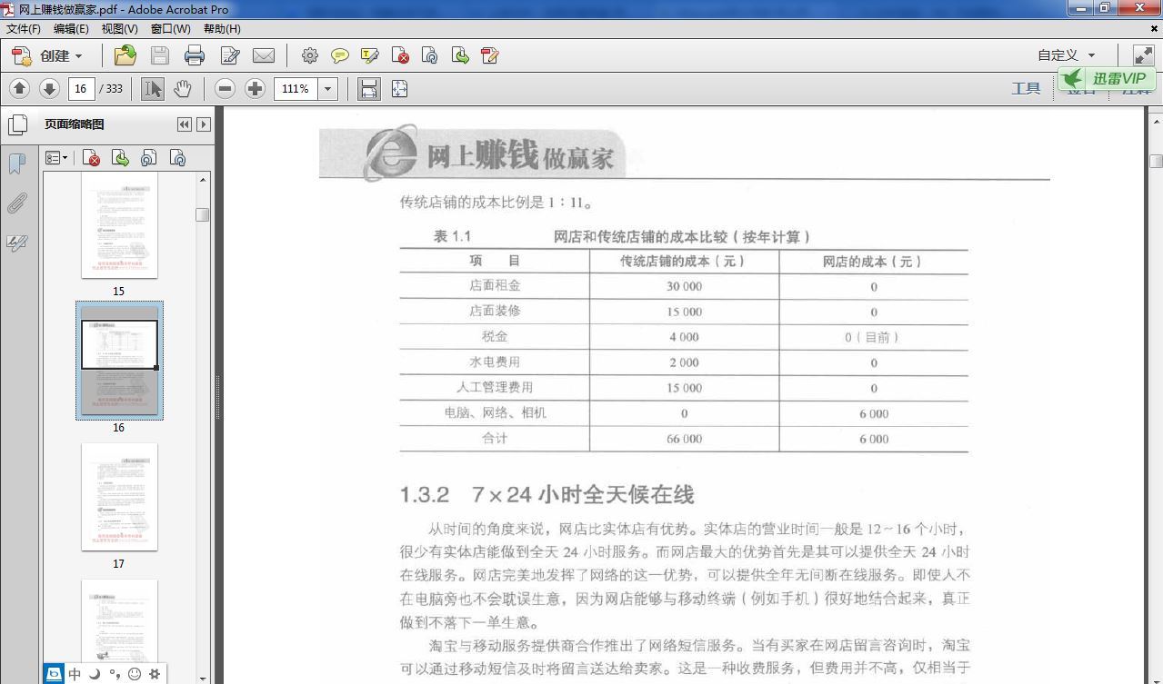This screenshot has height=684, width=1163.
Task: Rotate pages counterclockwise in thumbnails panel
Action: pos(148,158)
